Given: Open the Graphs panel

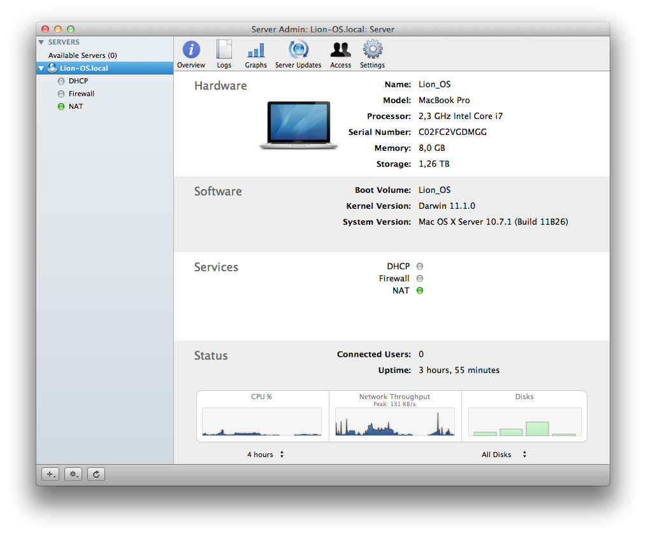Looking at the screenshot, I should tap(255, 53).
